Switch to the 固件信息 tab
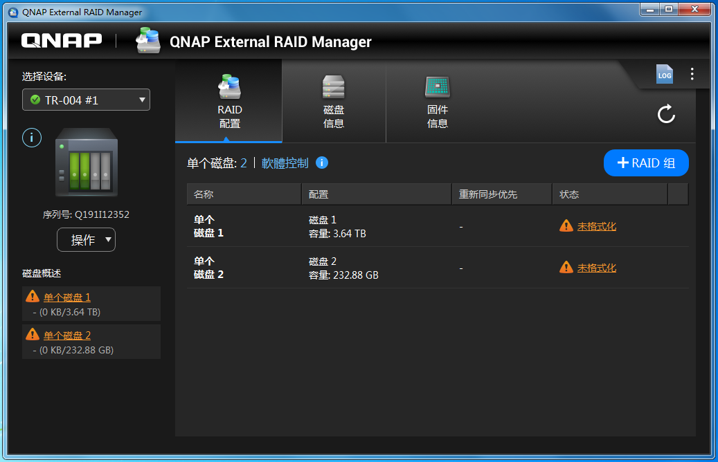 tap(438, 102)
